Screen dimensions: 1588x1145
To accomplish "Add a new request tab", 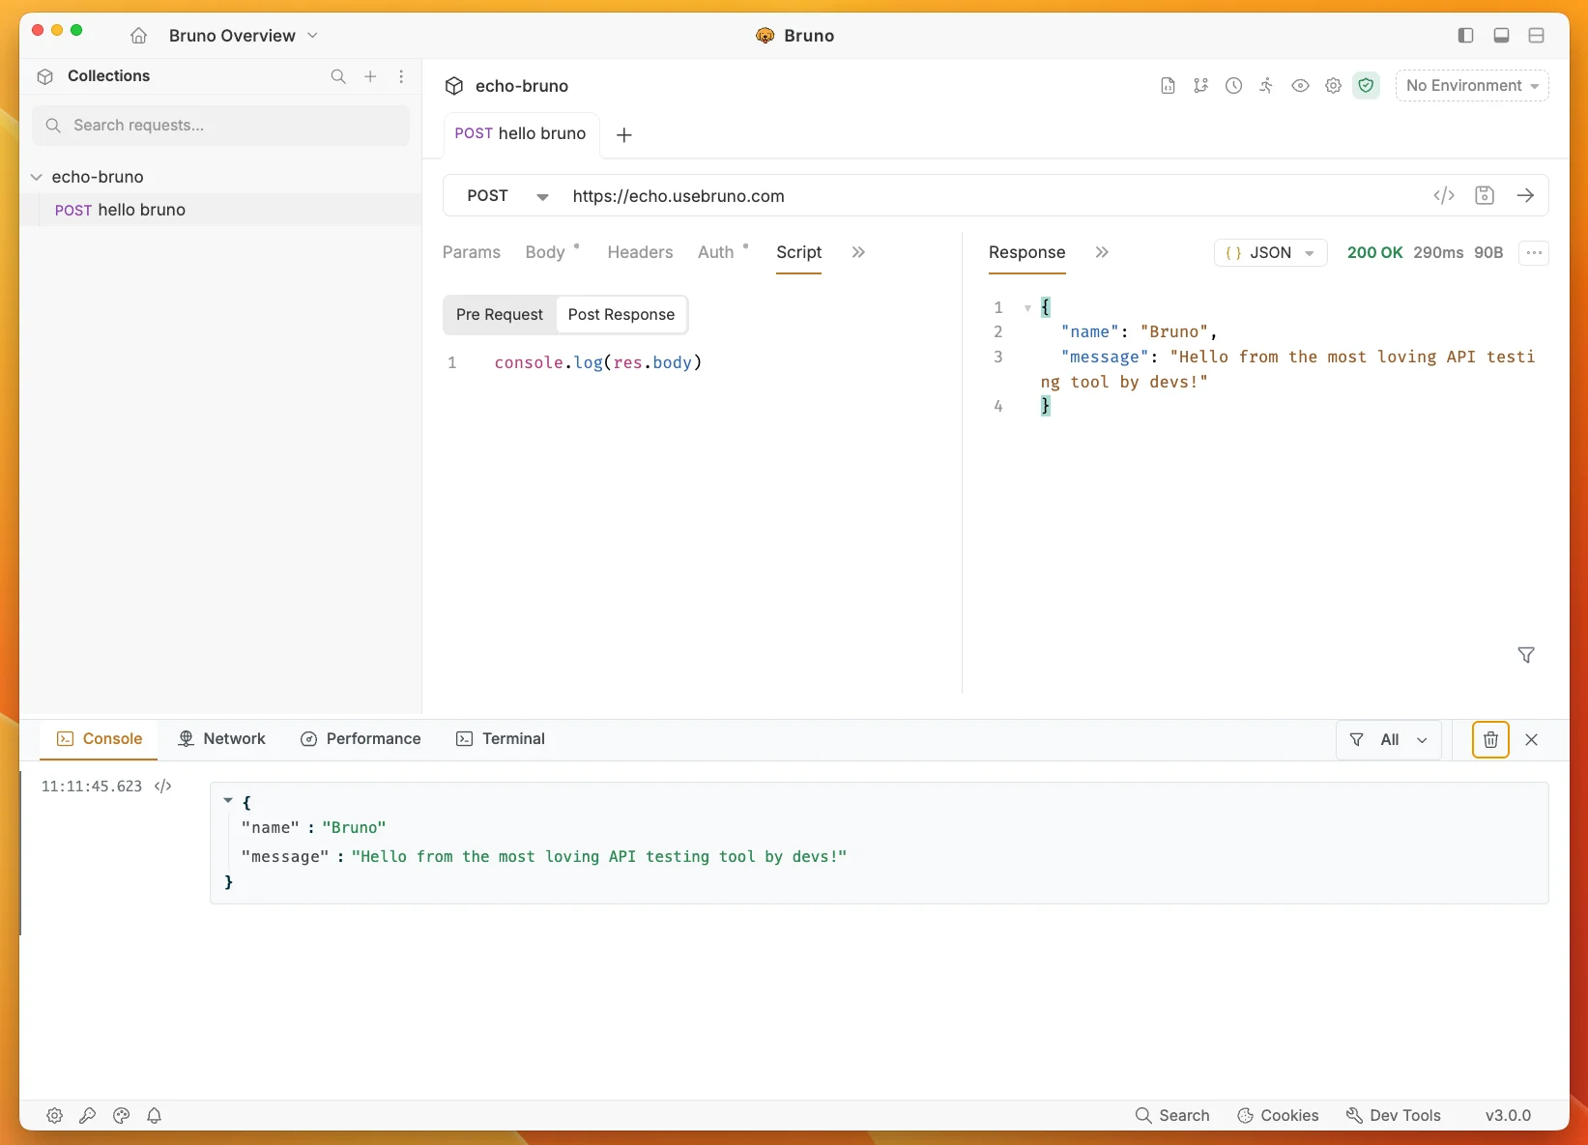I will [624, 135].
